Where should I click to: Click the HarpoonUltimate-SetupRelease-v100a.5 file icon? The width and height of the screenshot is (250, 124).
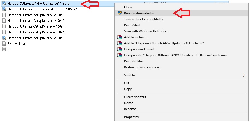(x=4, y=32)
